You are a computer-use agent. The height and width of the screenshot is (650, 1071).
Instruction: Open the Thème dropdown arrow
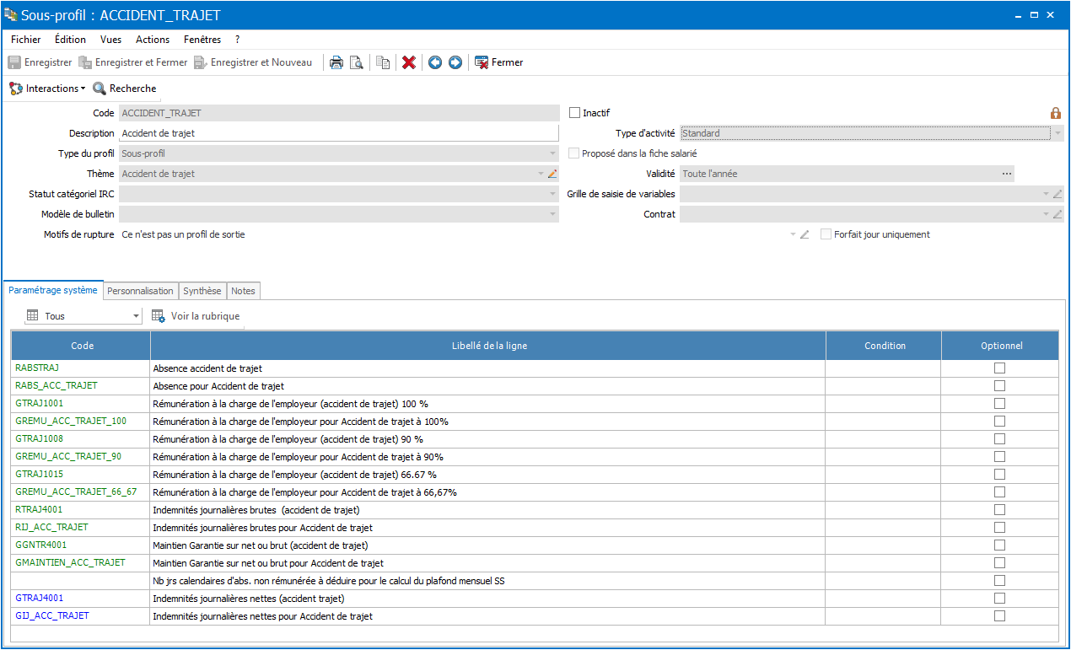(x=541, y=174)
